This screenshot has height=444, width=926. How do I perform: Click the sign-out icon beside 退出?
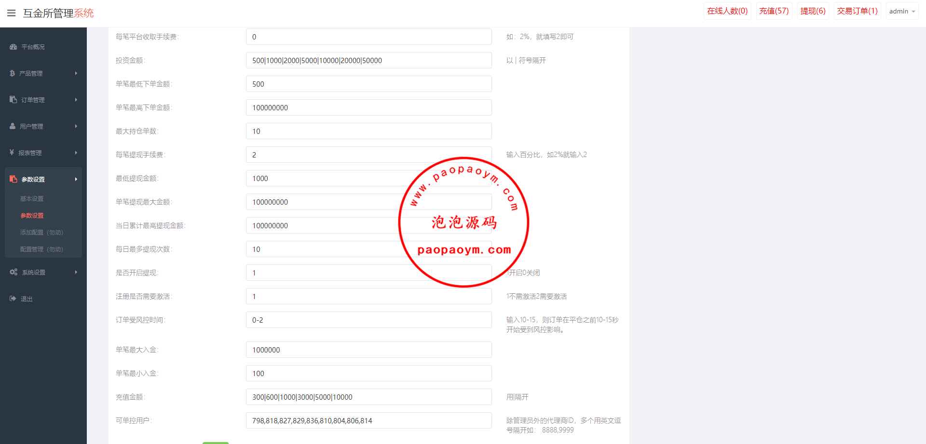click(13, 299)
